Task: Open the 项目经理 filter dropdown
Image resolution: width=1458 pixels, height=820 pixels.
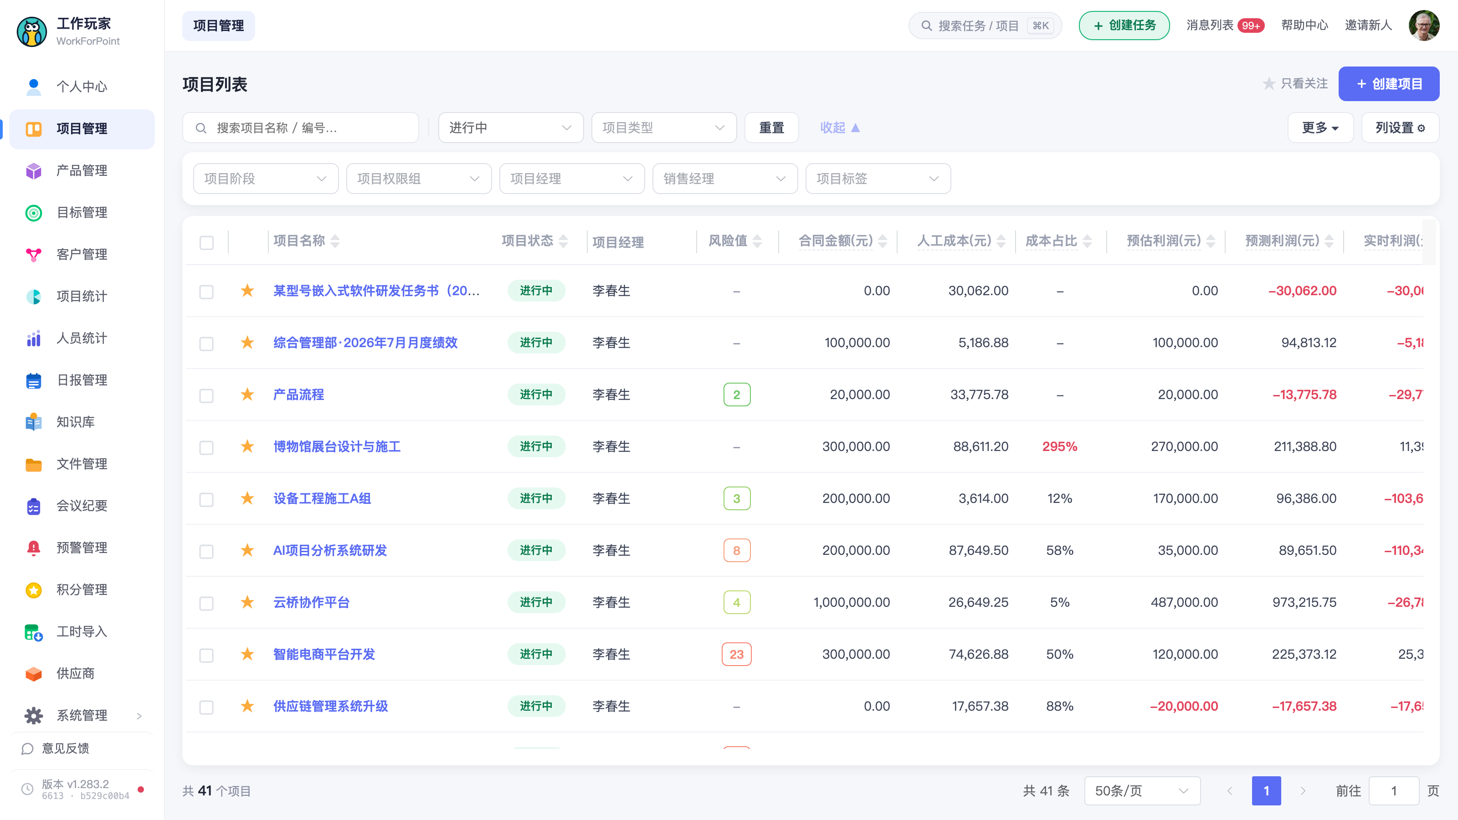Action: 572,178
